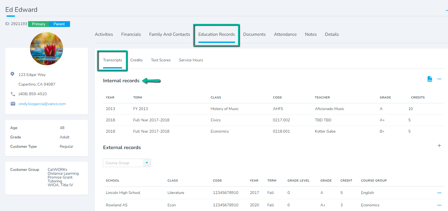The width and height of the screenshot is (448, 211).
Task: Click the phone icon beside the number
Action: [x=13, y=94]
